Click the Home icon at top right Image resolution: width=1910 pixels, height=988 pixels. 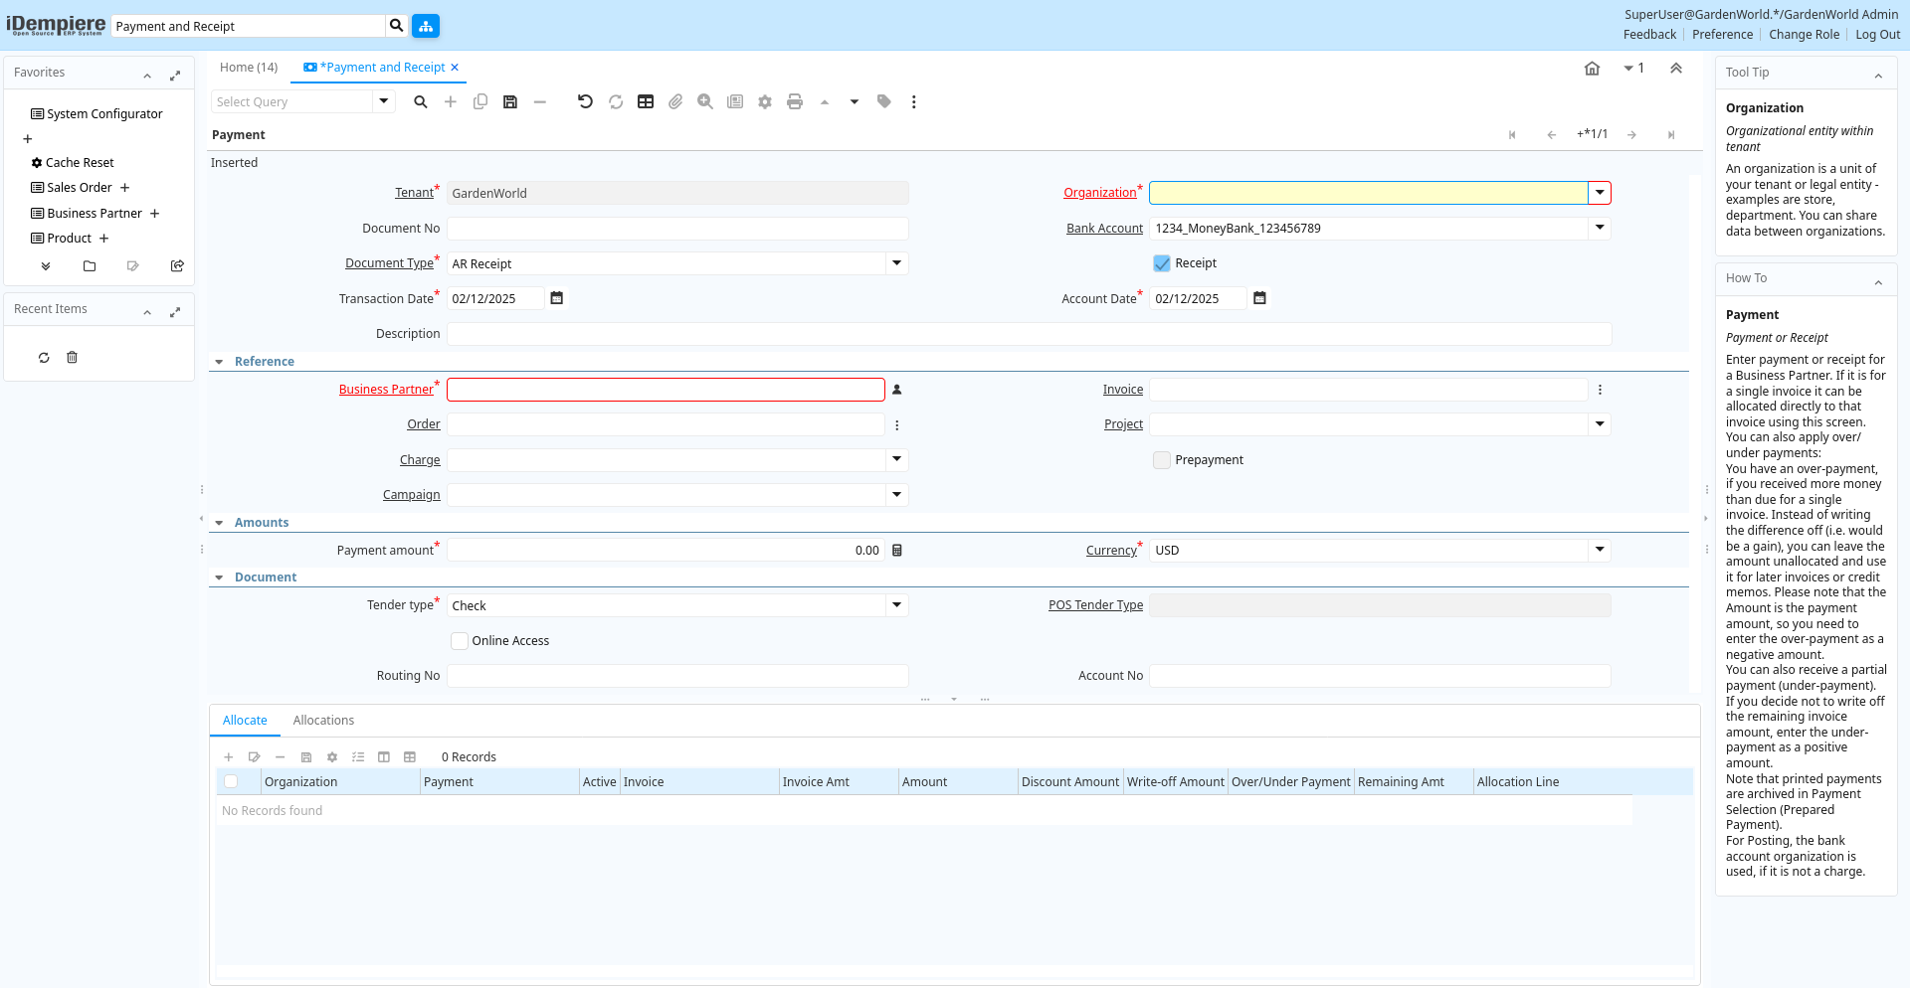pos(1592,69)
